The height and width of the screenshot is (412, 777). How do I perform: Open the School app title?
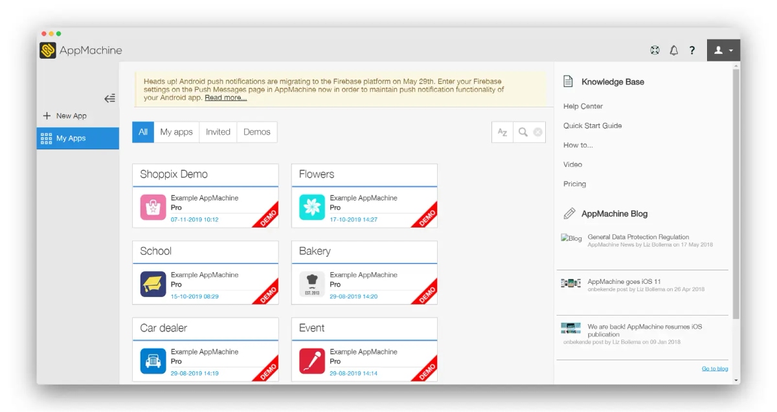pos(156,251)
